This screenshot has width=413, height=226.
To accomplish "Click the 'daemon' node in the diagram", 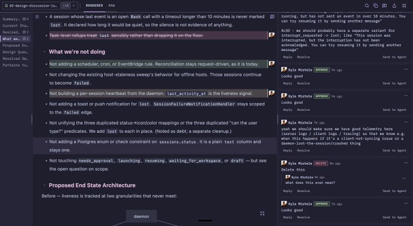I will tap(141, 216).
